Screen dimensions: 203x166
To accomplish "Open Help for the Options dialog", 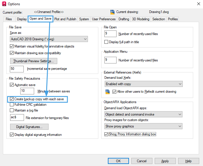I will coord(189,161).
